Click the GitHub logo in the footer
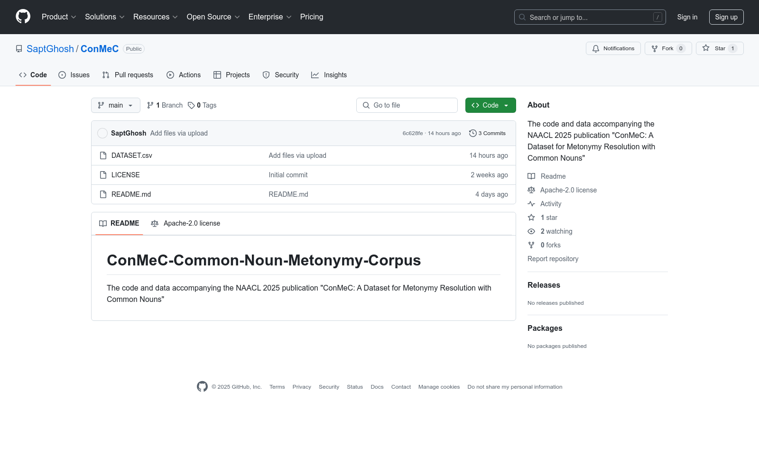This screenshot has height=474, width=759. [x=202, y=387]
